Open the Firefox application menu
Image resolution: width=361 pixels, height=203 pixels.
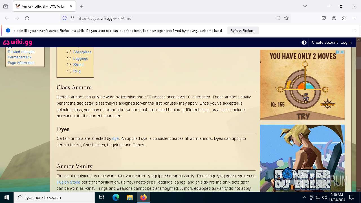(354, 18)
